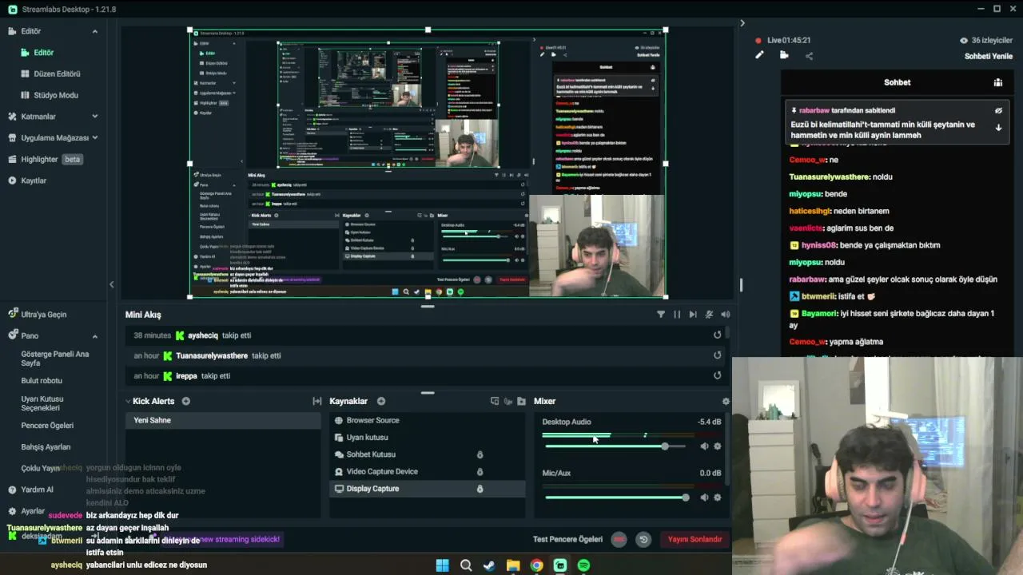Viewport: 1023px width, 575px height.
Task: Expand the Katmanlar sidebar section
Action: (x=94, y=117)
